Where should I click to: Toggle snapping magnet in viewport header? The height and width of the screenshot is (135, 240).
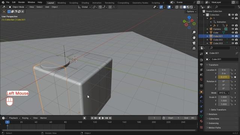point(100,7)
